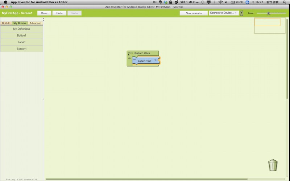Click the panel collapse arrow at sidebar top
This screenshot has height=181, width=290.
(43, 19)
